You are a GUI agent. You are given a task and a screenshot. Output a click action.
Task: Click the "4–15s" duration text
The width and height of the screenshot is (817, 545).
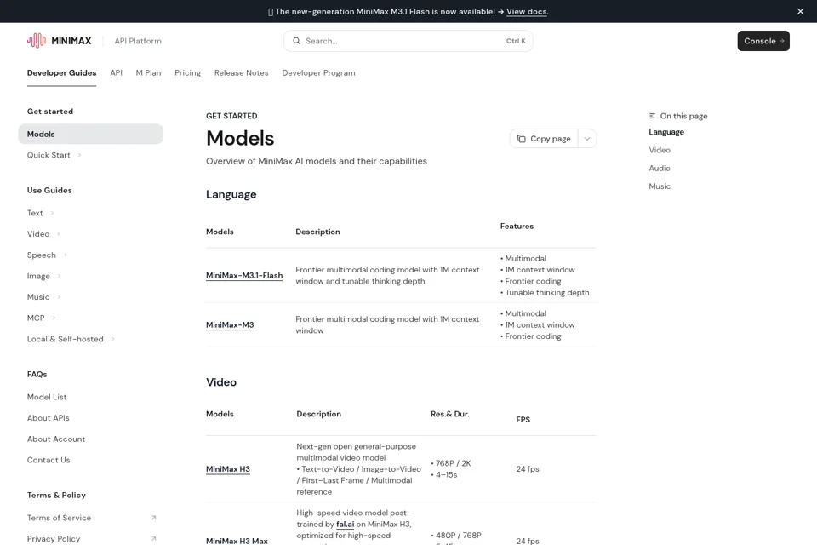[447, 474]
